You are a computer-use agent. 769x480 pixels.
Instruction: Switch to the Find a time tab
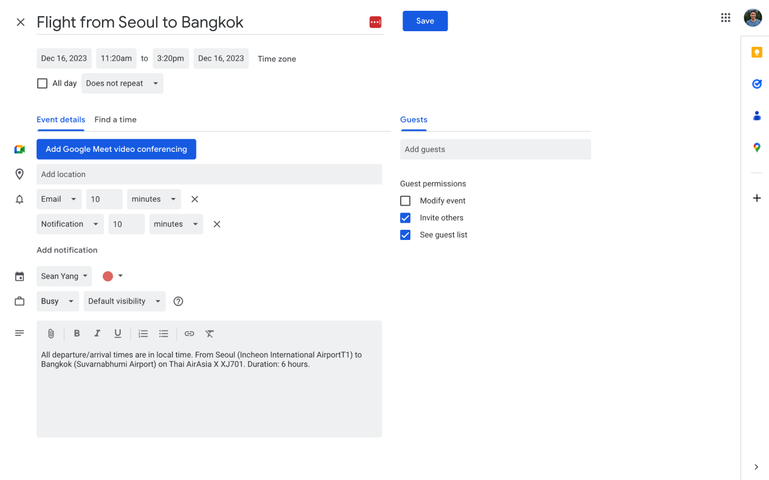pos(115,119)
